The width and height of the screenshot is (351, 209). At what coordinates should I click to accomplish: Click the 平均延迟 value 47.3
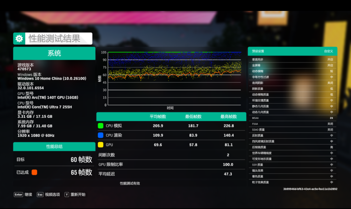point(228,174)
